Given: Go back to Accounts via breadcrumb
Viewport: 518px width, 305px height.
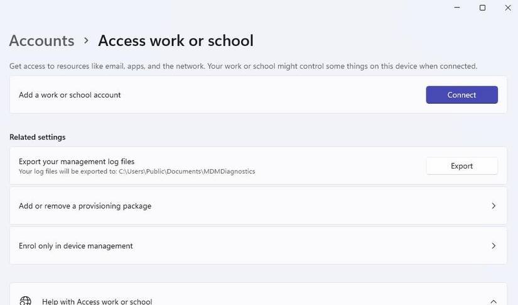Looking at the screenshot, I should click(41, 41).
